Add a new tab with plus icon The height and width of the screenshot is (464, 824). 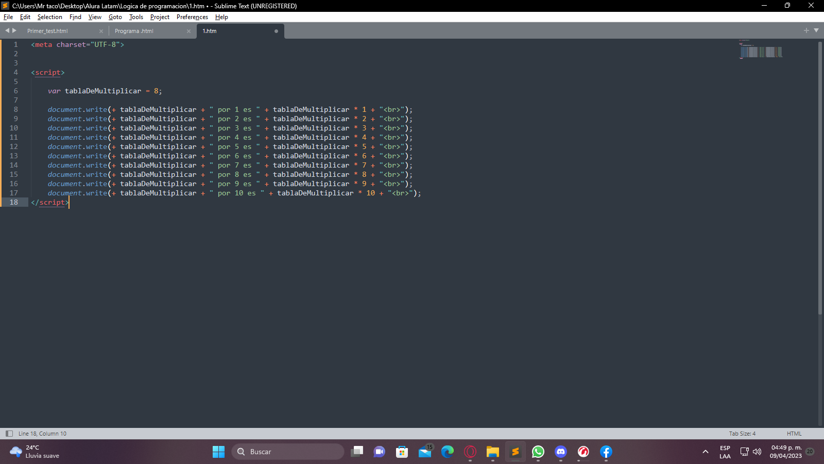806,30
